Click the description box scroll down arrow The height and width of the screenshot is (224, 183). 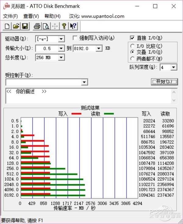coord(174,100)
